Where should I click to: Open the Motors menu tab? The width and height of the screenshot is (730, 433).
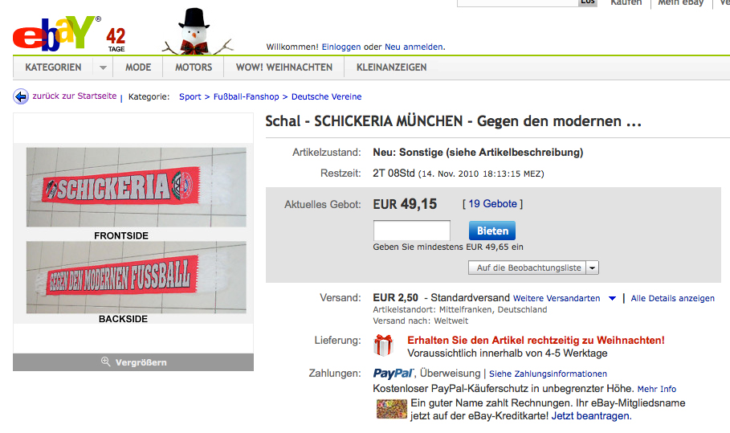click(194, 67)
